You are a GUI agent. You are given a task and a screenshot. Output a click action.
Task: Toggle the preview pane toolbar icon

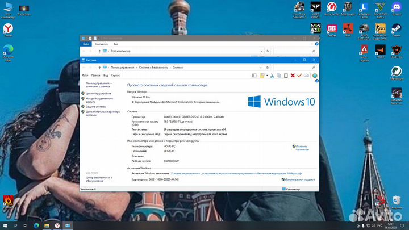254,76
